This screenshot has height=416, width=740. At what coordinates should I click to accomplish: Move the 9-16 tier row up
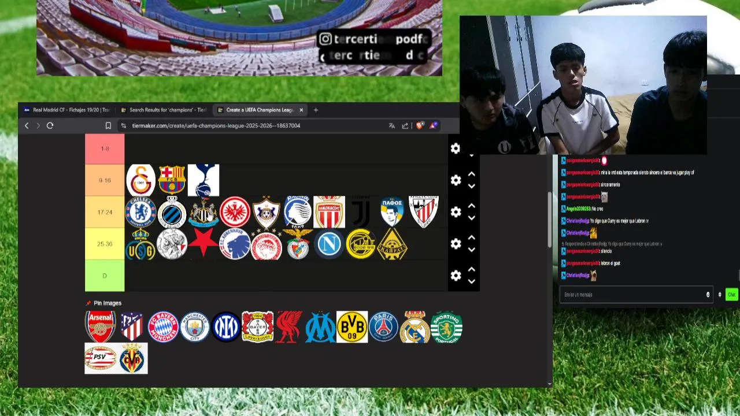tap(472, 174)
